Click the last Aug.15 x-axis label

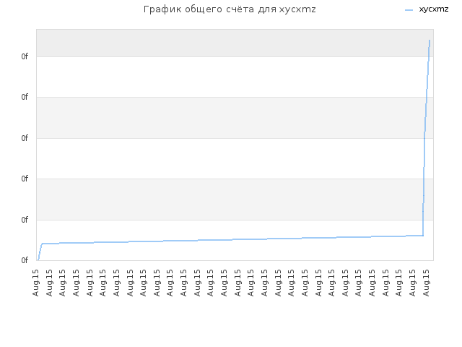point(426,283)
